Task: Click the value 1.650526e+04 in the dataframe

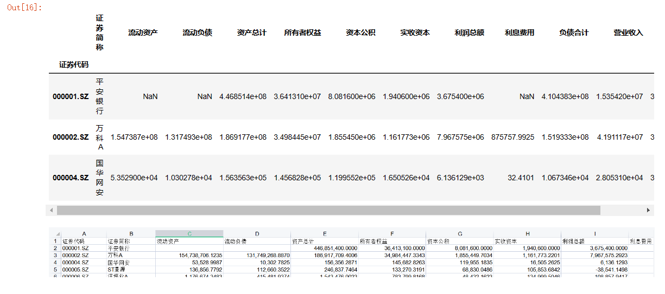Action: (406, 178)
